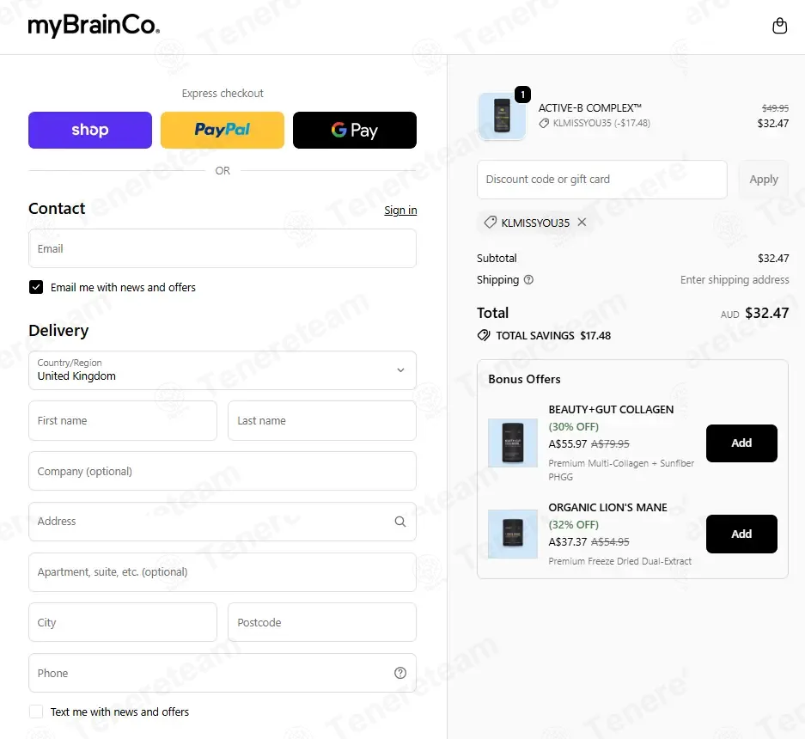805x739 pixels.
Task: Focus the Phone field
Action: (x=223, y=673)
